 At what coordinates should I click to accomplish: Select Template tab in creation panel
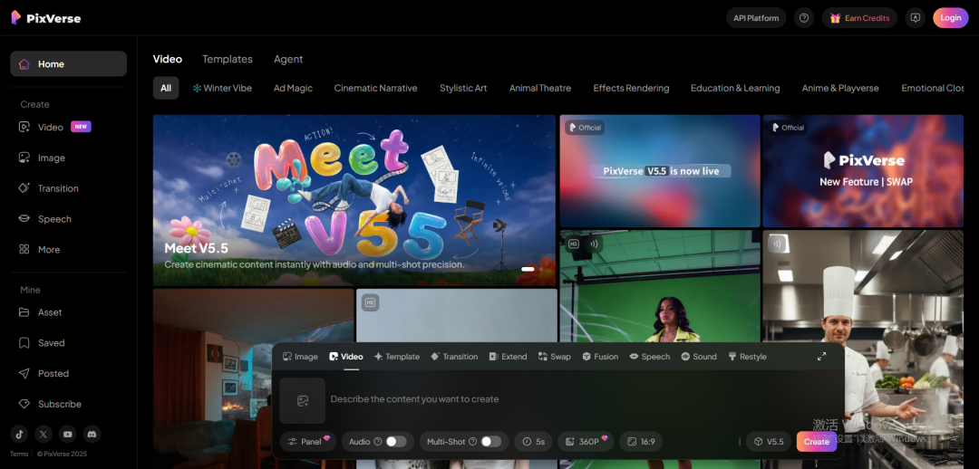pyautogui.click(x=396, y=357)
